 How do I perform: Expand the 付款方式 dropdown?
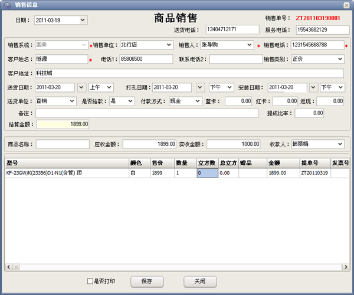point(196,101)
